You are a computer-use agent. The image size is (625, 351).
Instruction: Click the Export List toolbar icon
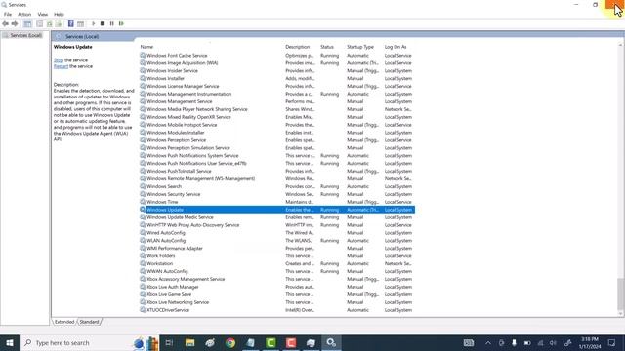[x=59, y=23]
